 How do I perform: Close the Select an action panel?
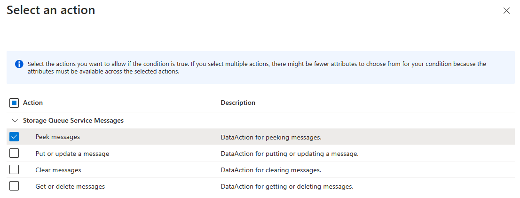coord(506,11)
